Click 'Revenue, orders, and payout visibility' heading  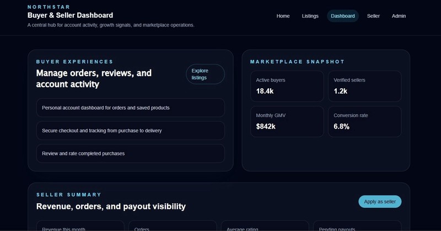tap(111, 207)
